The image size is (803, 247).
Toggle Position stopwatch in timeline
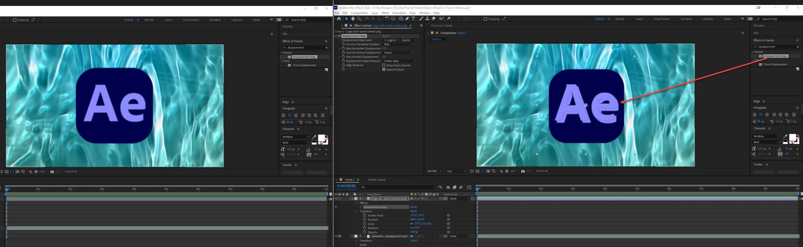365,220
